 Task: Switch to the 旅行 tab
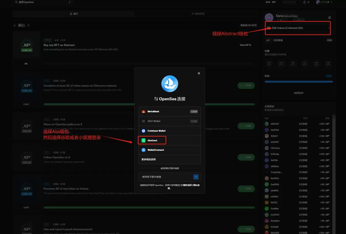click(x=74, y=14)
